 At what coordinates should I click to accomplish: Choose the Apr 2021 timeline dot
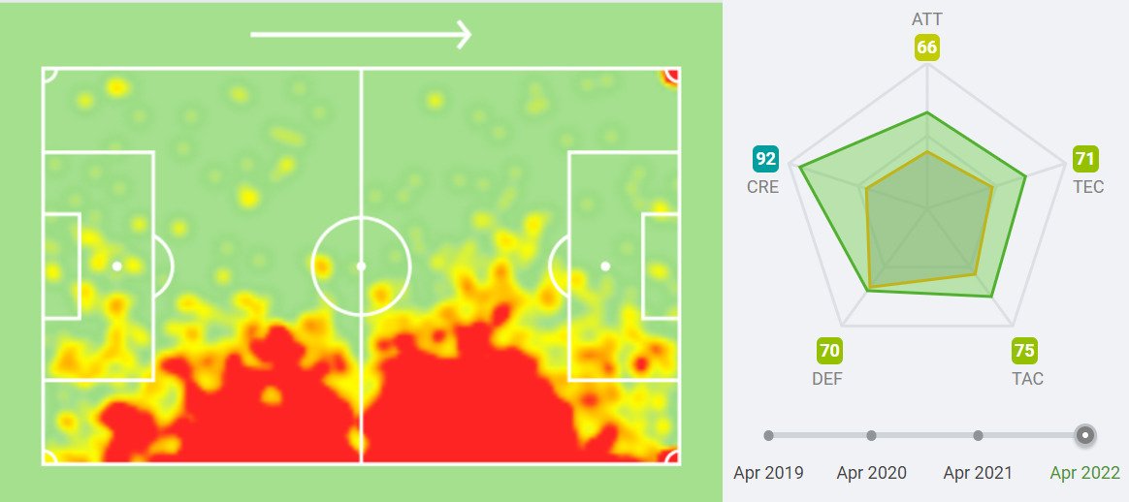pyautogui.click(x=978, y=436)
